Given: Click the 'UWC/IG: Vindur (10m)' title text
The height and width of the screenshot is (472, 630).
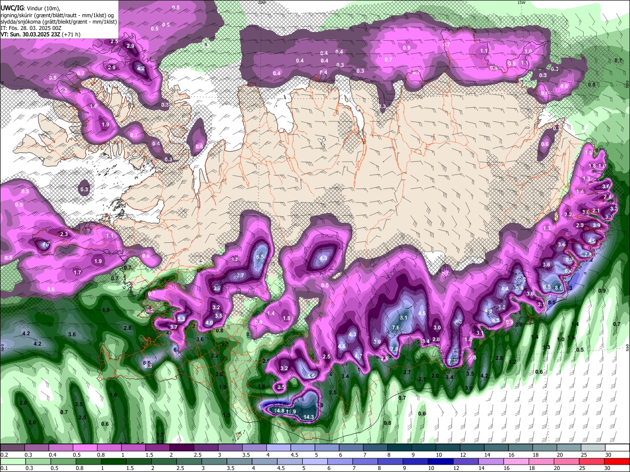Looking at the screenshot, I should [30, 8].
